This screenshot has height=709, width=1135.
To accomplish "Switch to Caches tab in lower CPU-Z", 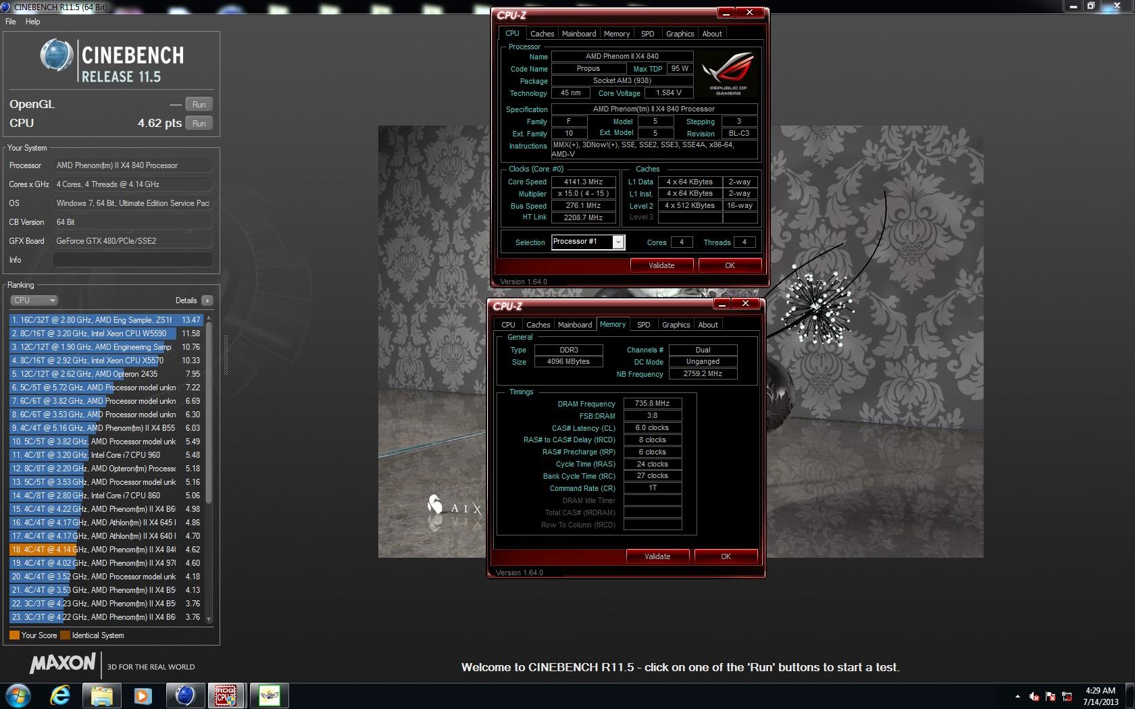I will tap(538, 325).
